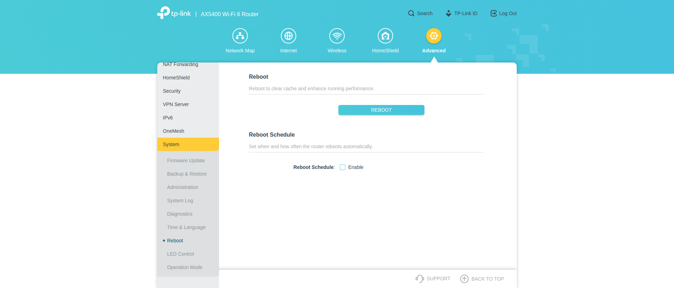Open the Wireless Wi-Fi icon
Image resolution: width=674 pixels, height=288 pixels.
pos(337,36)
